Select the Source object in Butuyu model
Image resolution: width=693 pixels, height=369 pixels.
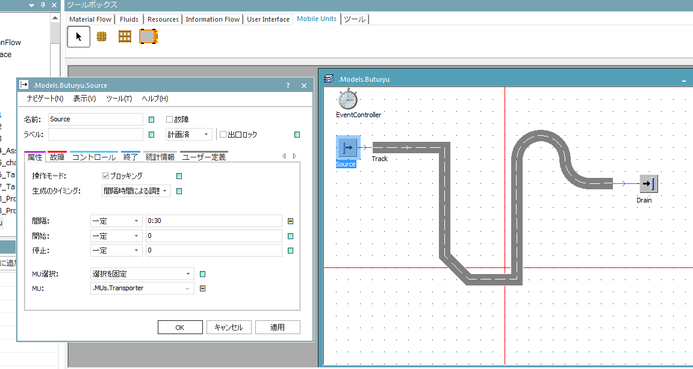tap(348, 147)
